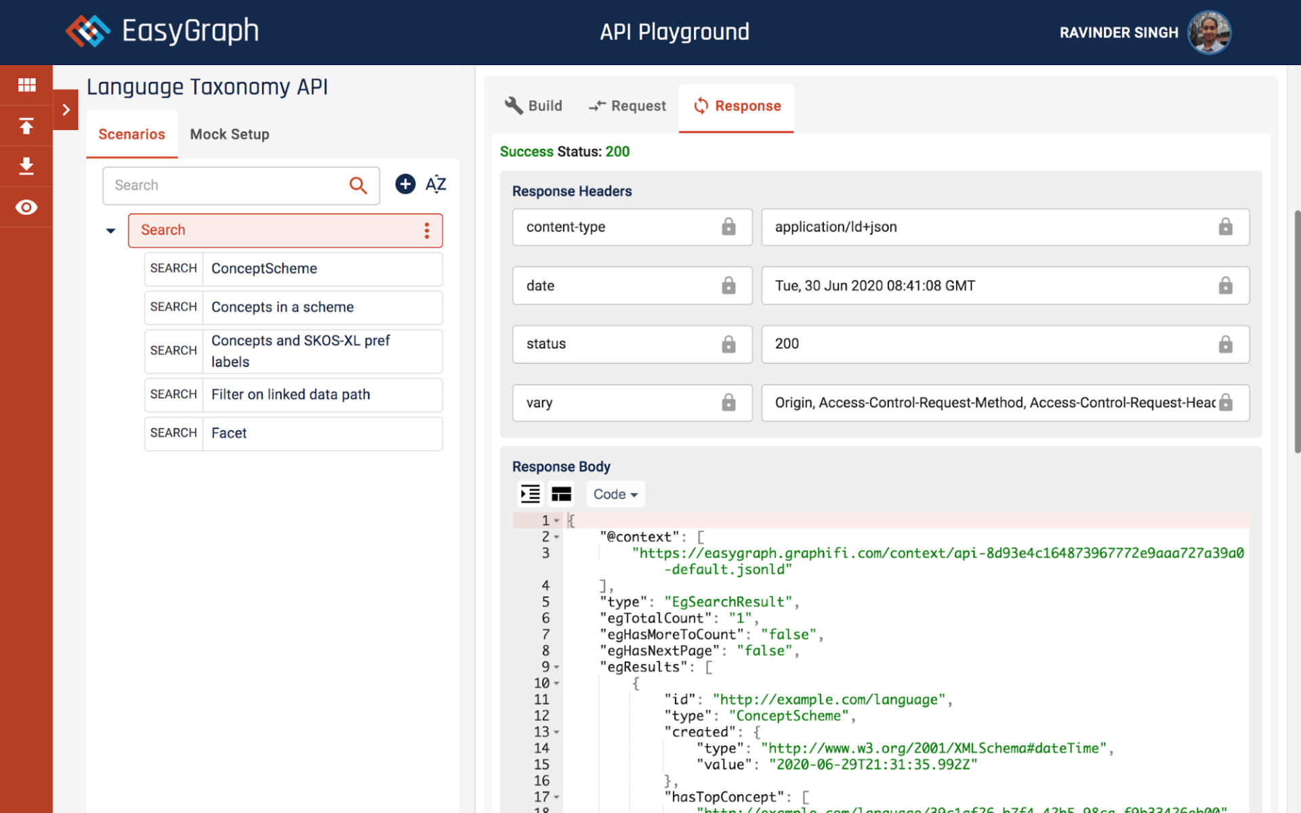The image size is (1301, 813).
Task: Toggle the eye visibility icon in the sidebar
Action: pos(26,207)
